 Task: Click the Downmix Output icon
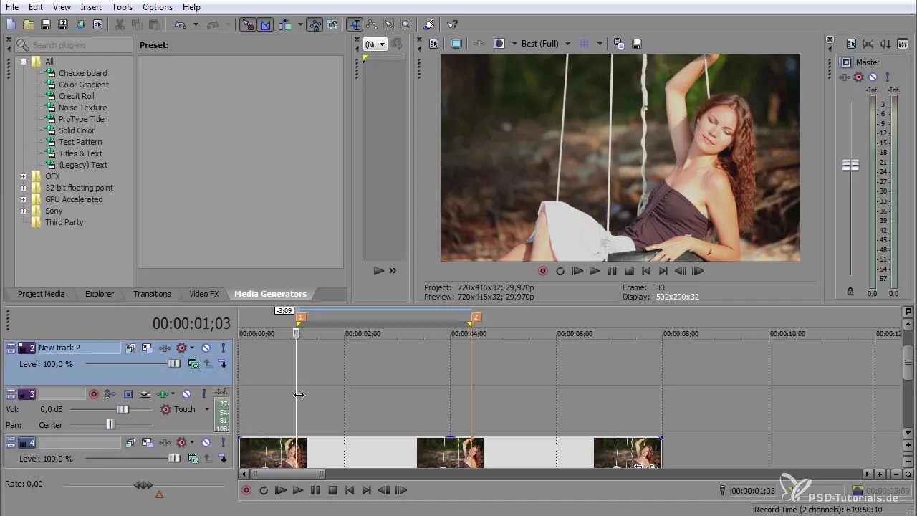[x=868, y=44]
